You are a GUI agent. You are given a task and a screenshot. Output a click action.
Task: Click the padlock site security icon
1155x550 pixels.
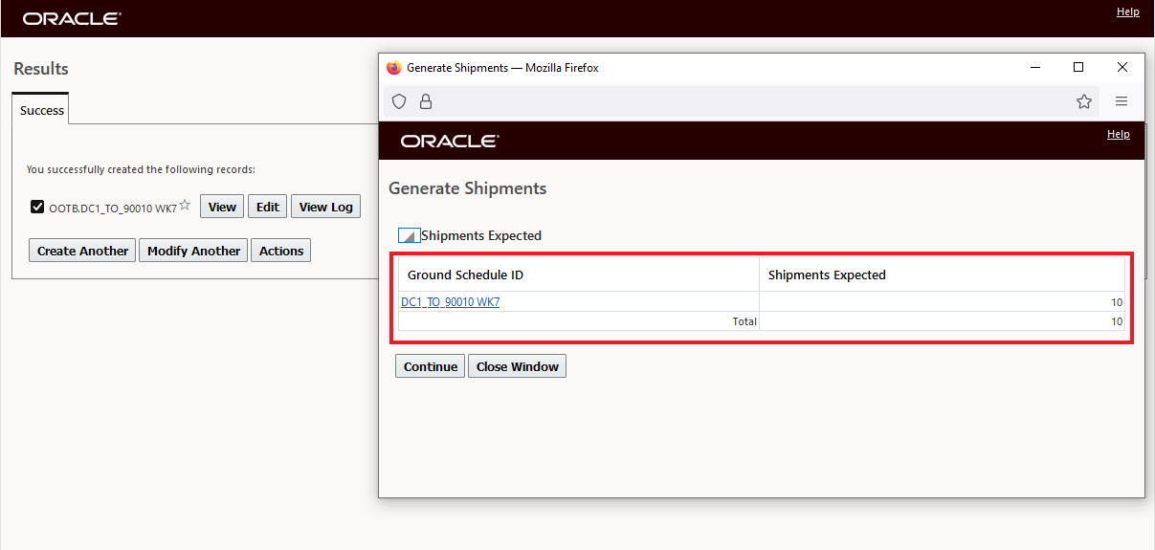[426, 101]
